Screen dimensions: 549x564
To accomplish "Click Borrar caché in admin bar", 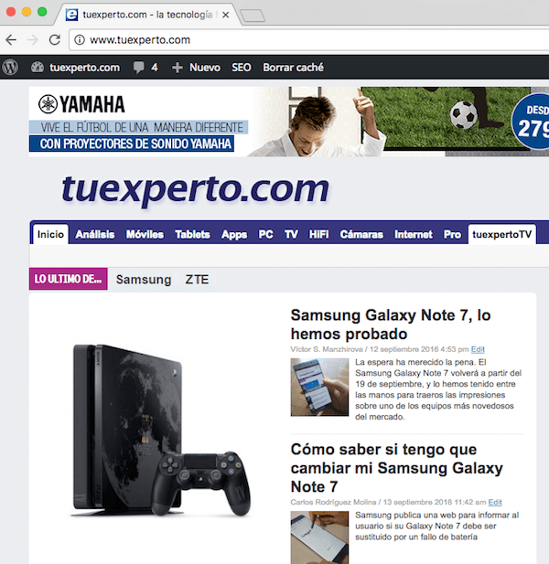I will tap(293, 68).
